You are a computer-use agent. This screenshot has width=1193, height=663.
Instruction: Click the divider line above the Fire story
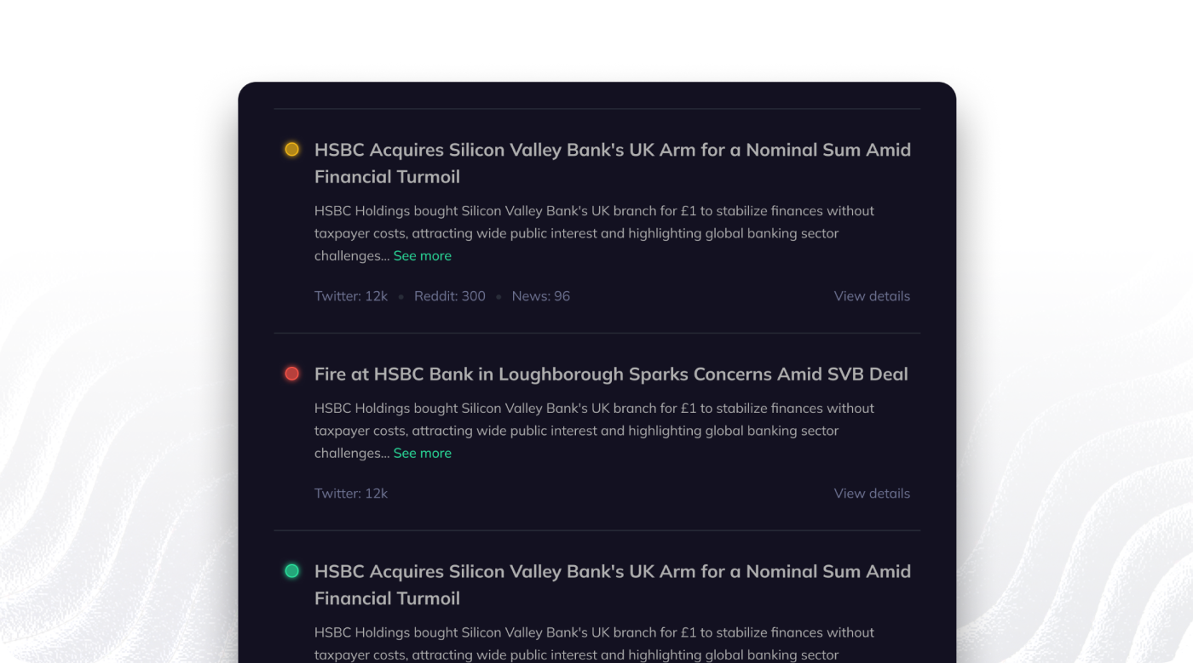coord(596,333)
